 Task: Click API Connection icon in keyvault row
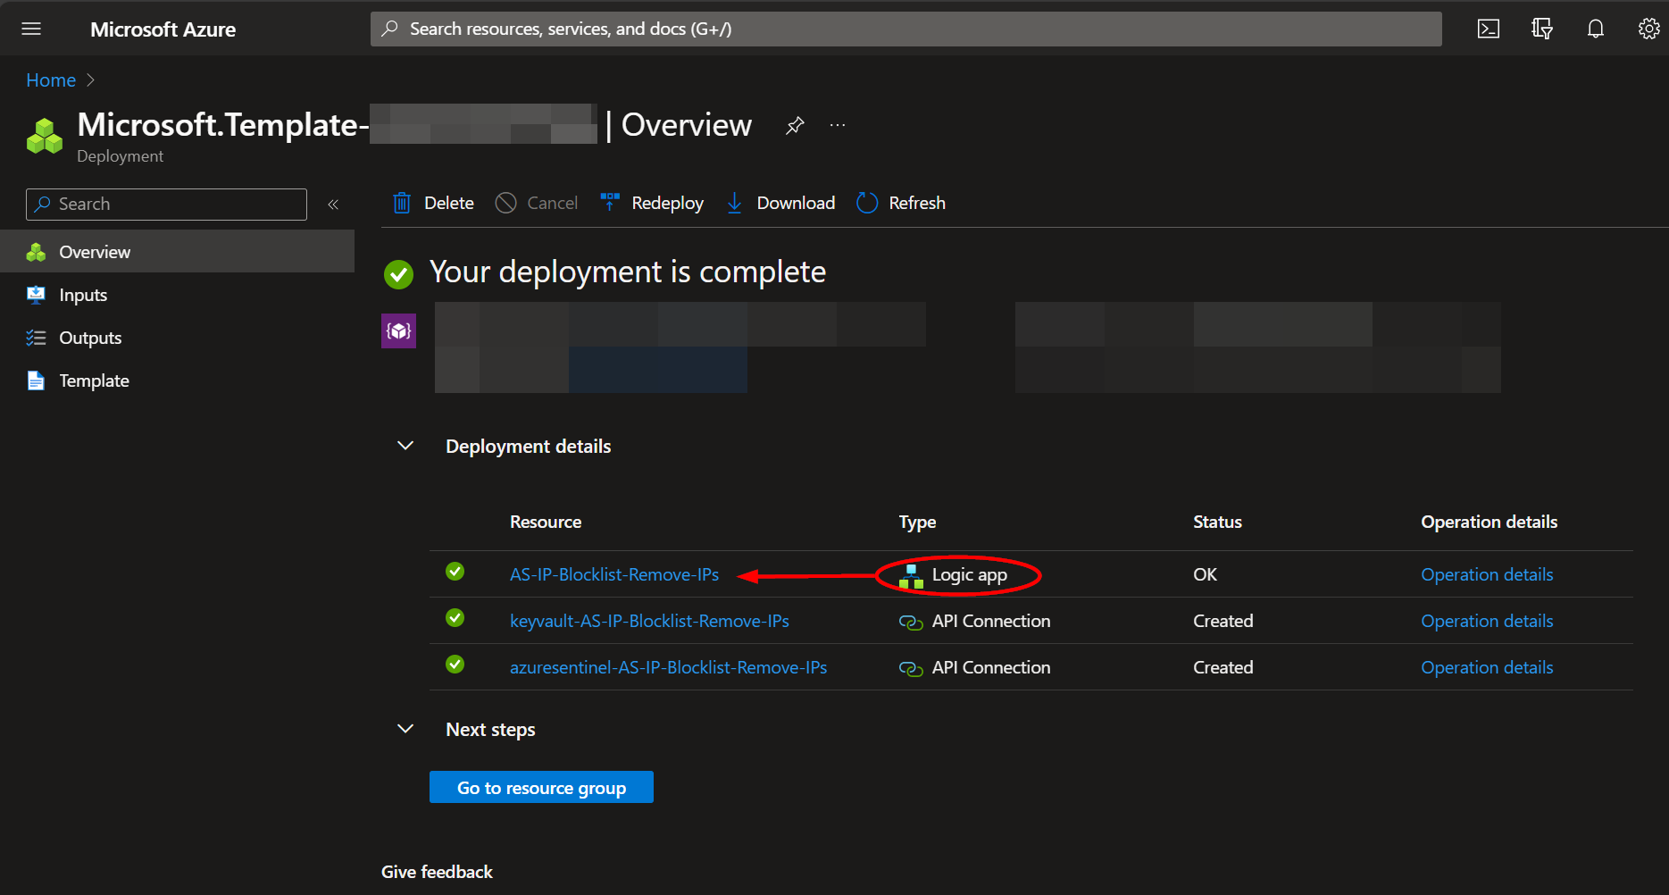pos(911,622)
